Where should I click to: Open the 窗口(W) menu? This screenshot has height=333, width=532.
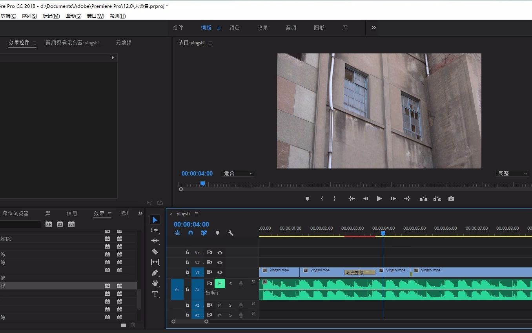point(96,16)
